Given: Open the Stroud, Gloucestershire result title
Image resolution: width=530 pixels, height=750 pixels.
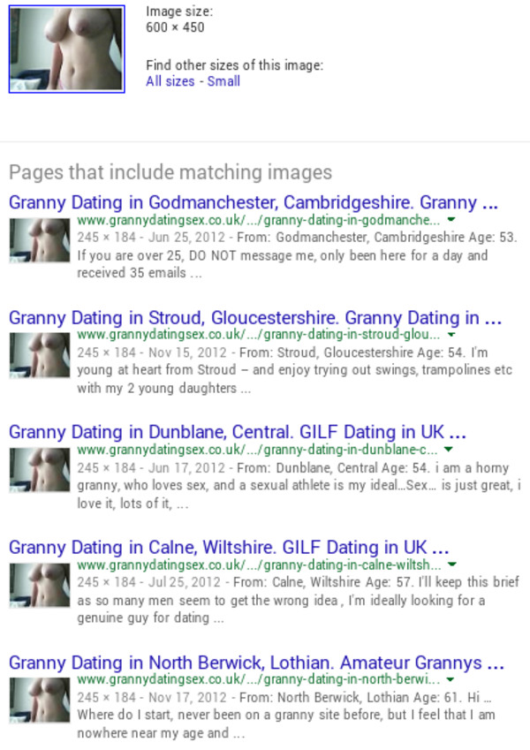Looking at the screenshot, I should 255,318.
